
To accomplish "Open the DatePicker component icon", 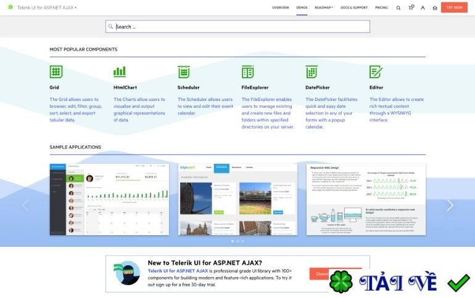I will pyautogui.click(x=312, y=72).
